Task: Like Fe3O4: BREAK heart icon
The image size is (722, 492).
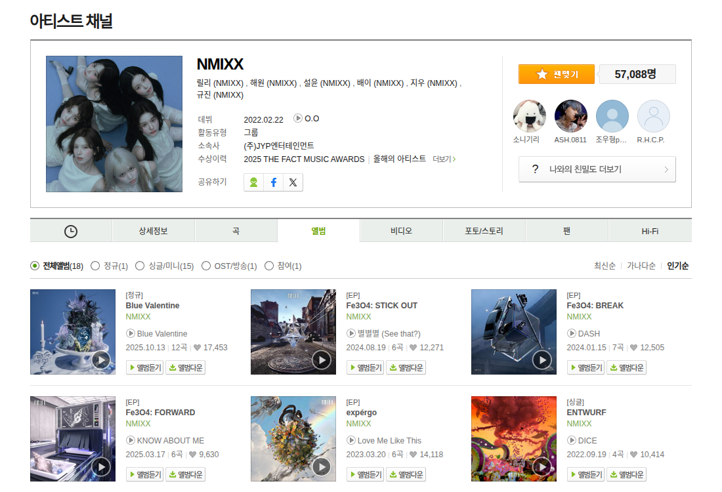Action: (633, 348)
